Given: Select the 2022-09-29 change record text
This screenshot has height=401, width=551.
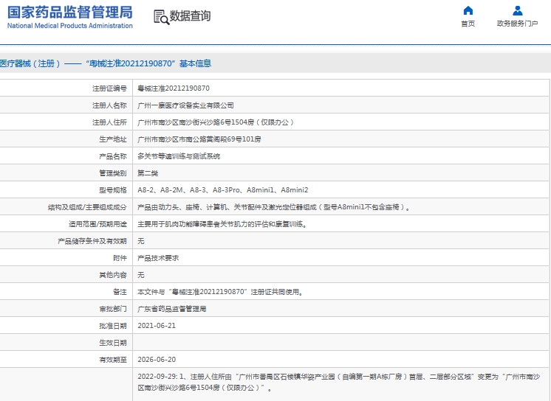Looking at the screenshot, I should click(339, 383).
